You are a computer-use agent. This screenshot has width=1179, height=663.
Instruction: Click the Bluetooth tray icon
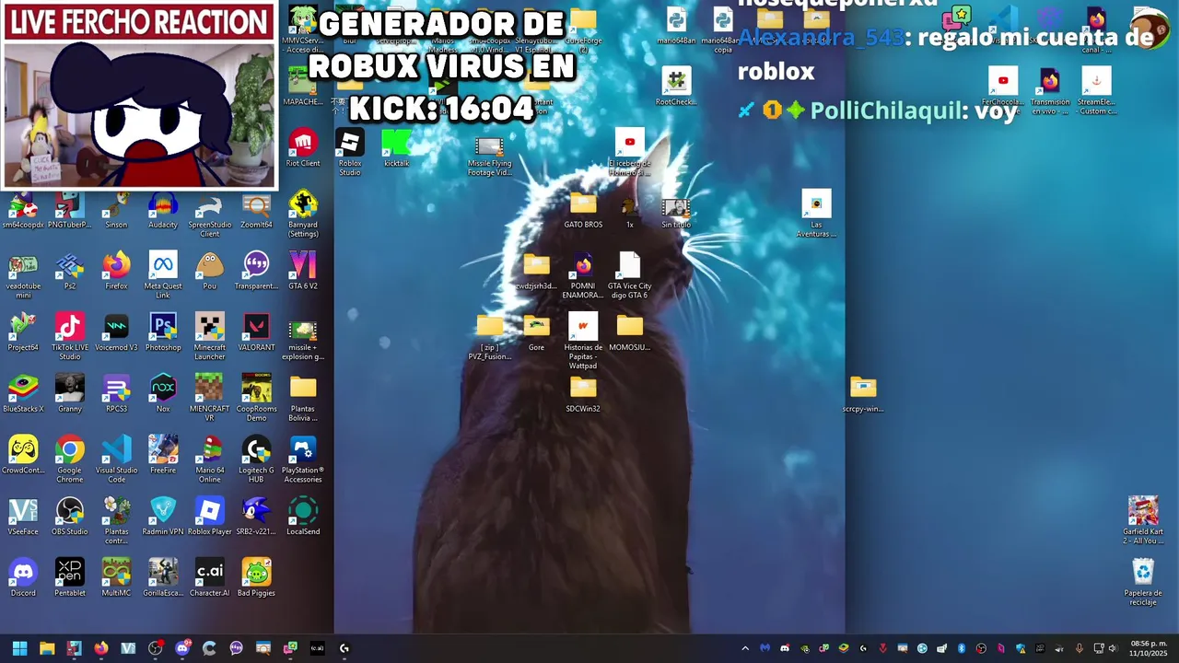click(961, 648)
